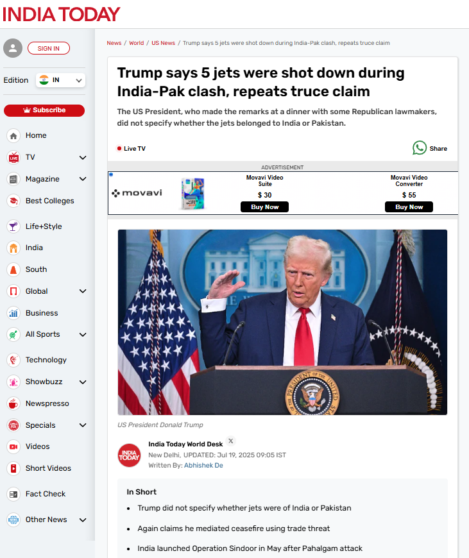
Task: Open the Fact Check icon
Action: click(13, 494)
